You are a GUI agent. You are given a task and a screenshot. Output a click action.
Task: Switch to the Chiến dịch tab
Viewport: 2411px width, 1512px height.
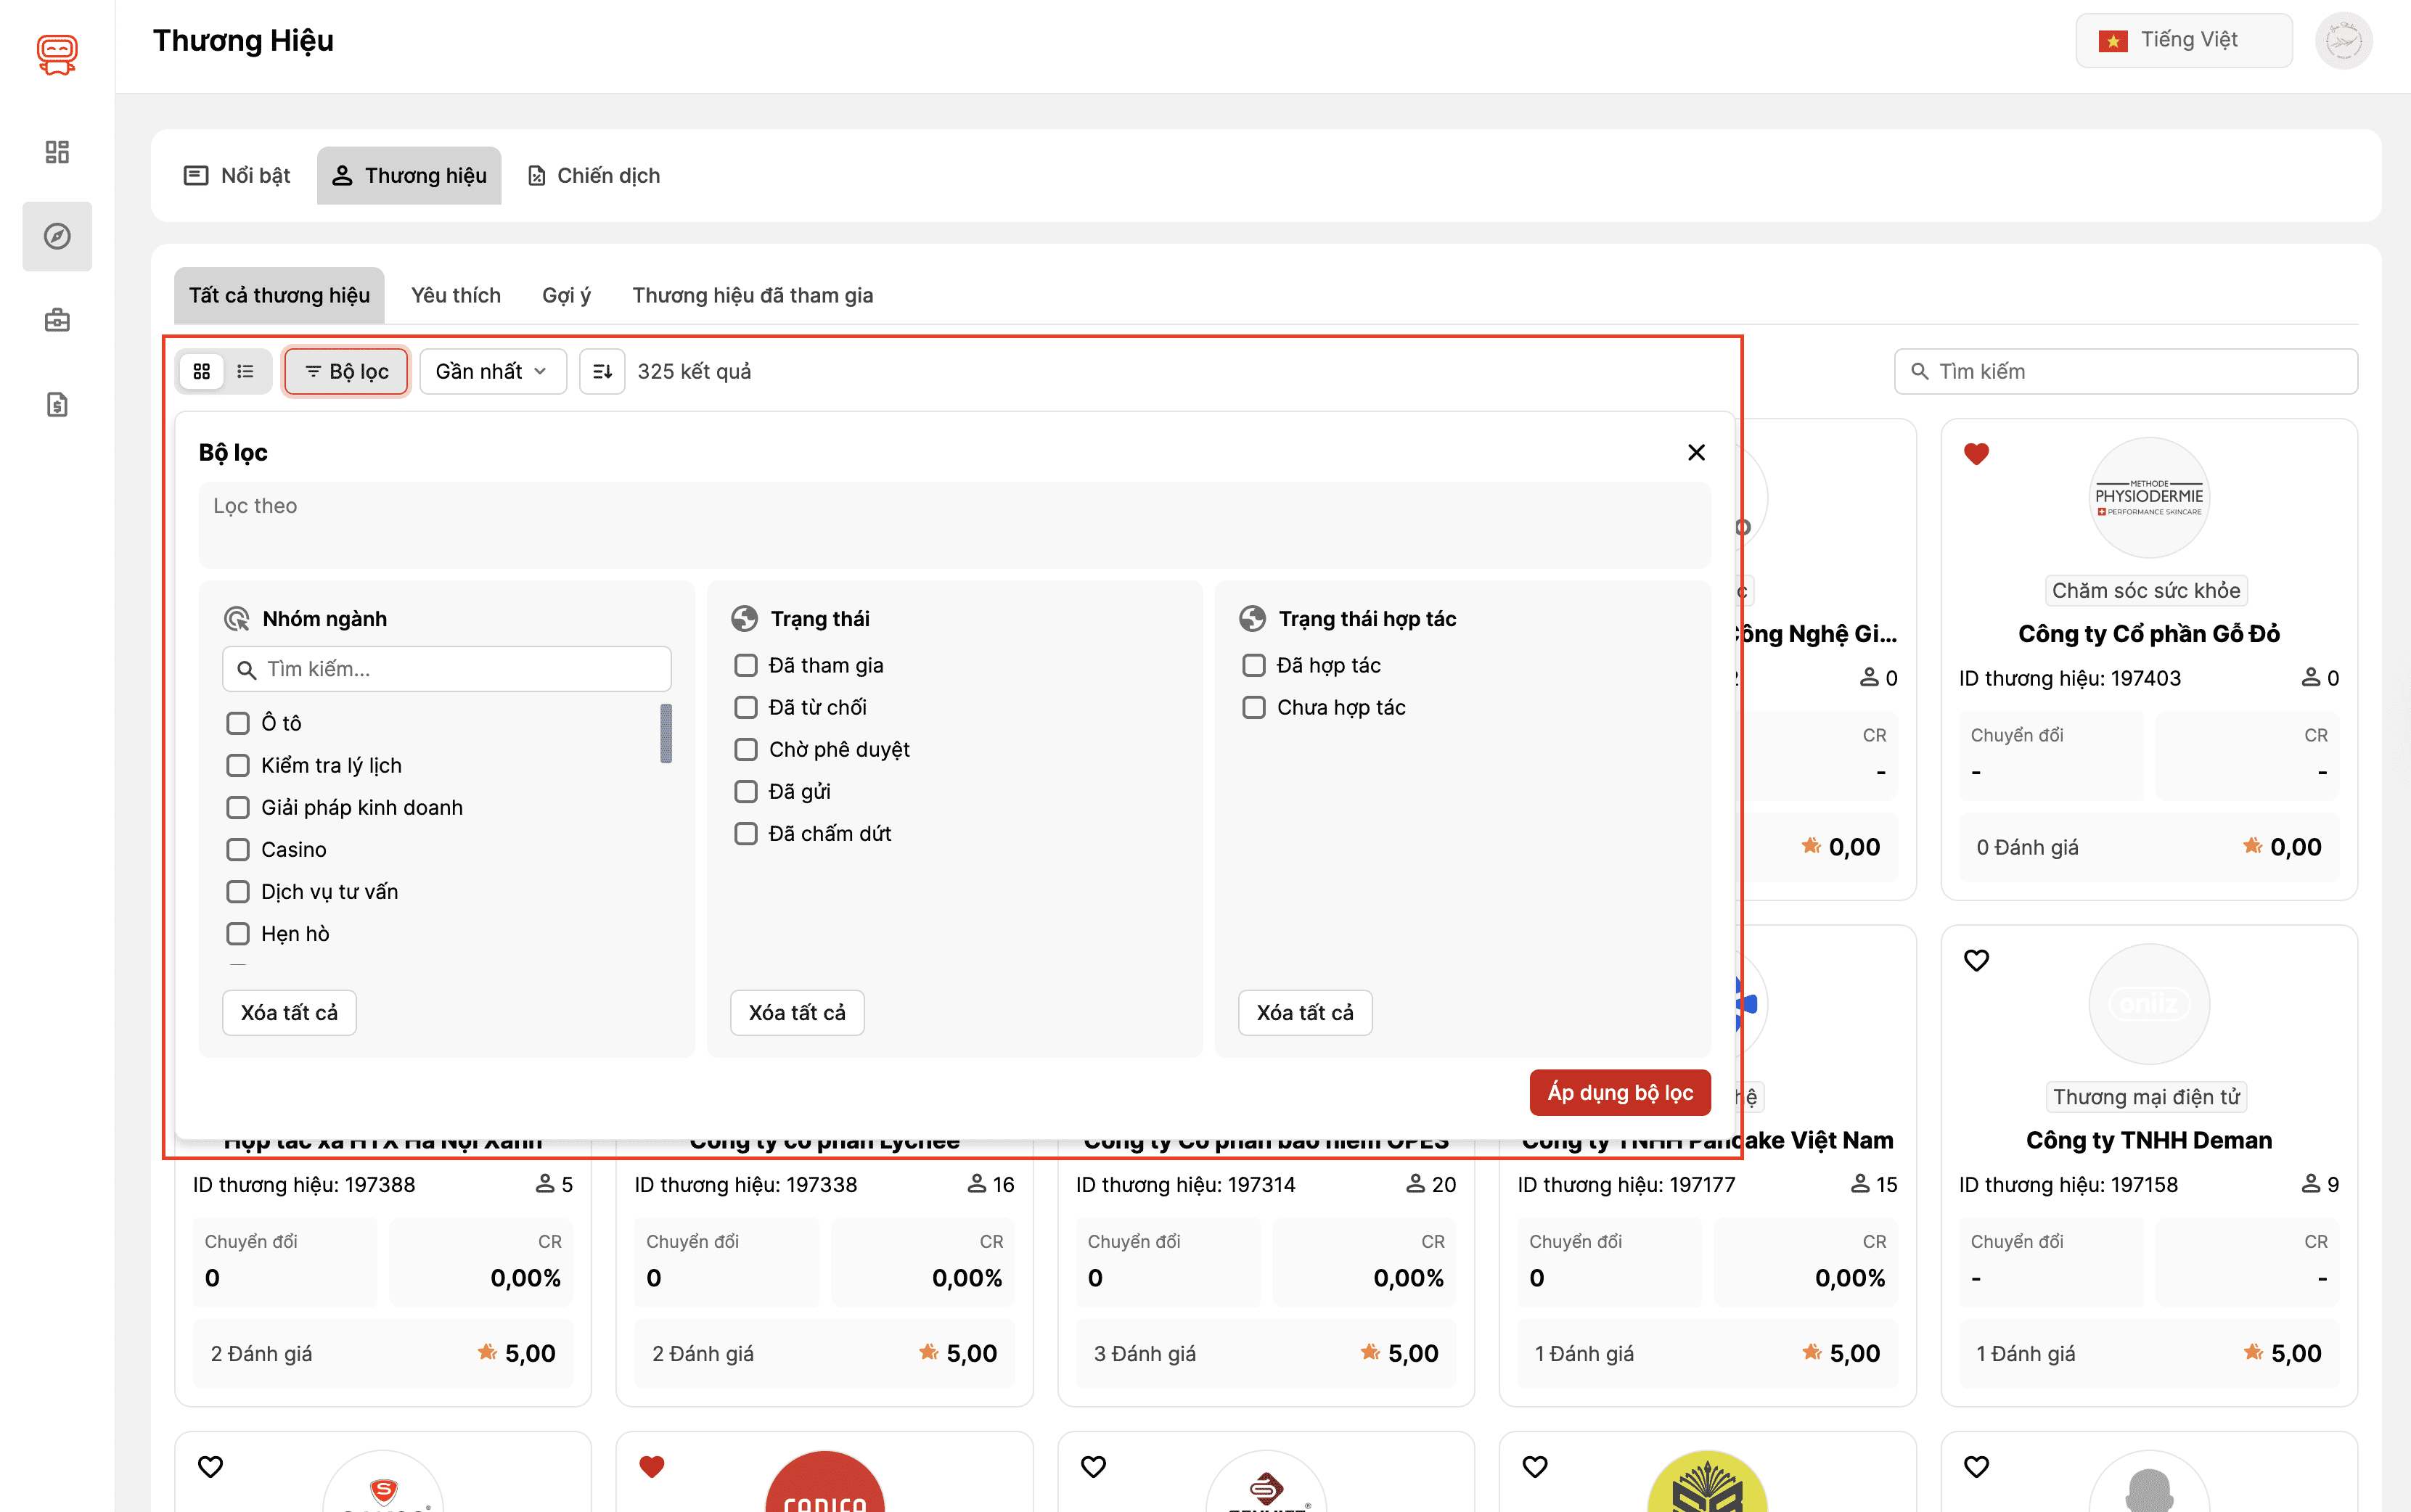tap(594, 176)
